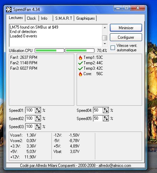Click first CPU utilisation bar
Viewport: 157px width, 173px height.
[50, 51]
